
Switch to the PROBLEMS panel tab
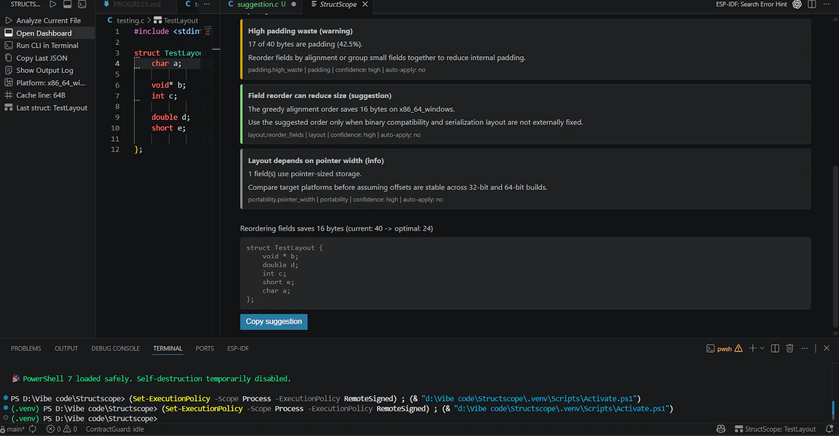[x=26, y=348]
